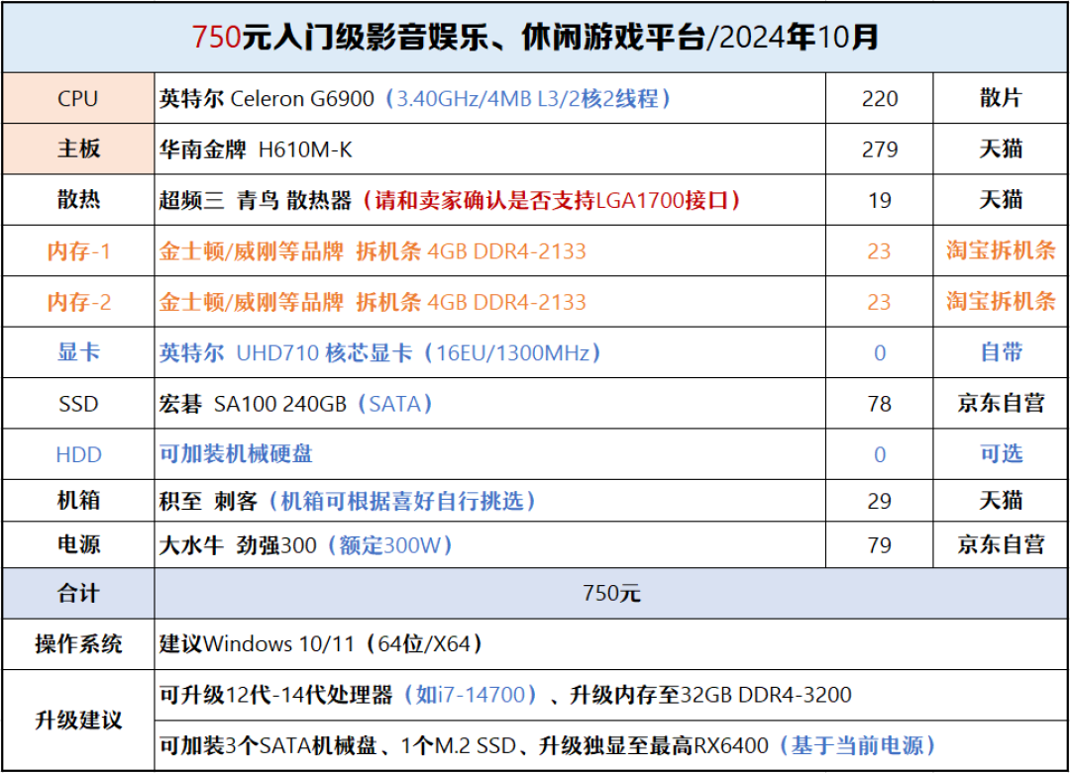The width and height of the screenshot is (1070, 773).
Task: Select the 合计 label cell
Action: point(78,593)
